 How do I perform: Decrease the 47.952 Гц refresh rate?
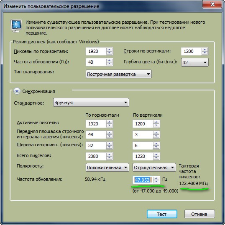point(156,182)
